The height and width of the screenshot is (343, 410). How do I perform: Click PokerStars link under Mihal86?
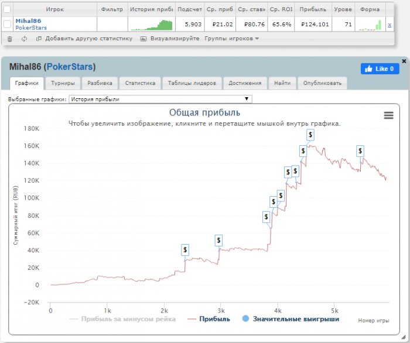[x=31, y=28]
